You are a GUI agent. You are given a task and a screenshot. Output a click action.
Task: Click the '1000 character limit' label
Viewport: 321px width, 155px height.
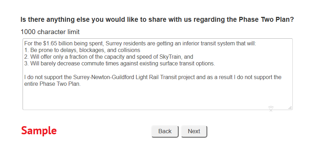50,32
